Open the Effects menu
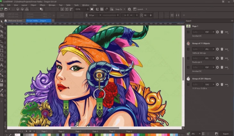This screenshot has width=234, height=136. [42, 5]
